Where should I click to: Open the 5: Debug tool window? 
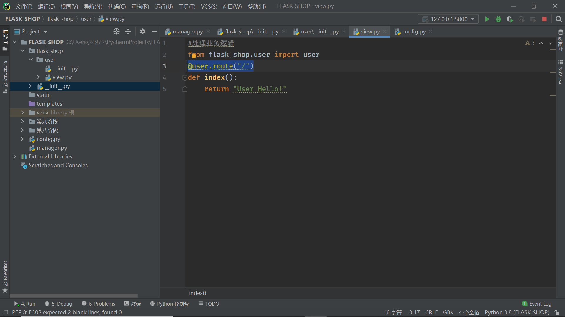coord(58,304)
